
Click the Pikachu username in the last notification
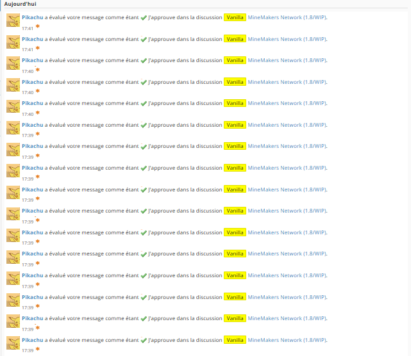[32, 340]
